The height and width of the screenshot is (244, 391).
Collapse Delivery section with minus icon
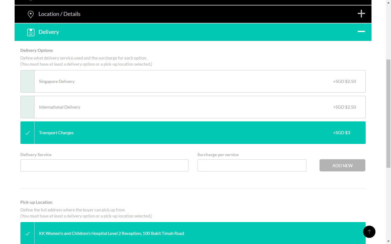(361, 31)
